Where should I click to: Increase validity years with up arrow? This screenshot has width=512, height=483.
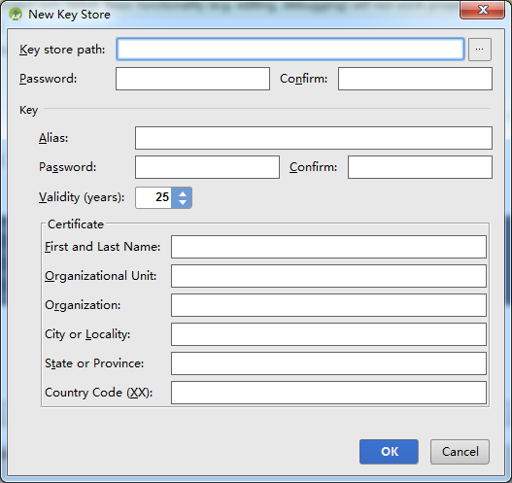point(183,193)
